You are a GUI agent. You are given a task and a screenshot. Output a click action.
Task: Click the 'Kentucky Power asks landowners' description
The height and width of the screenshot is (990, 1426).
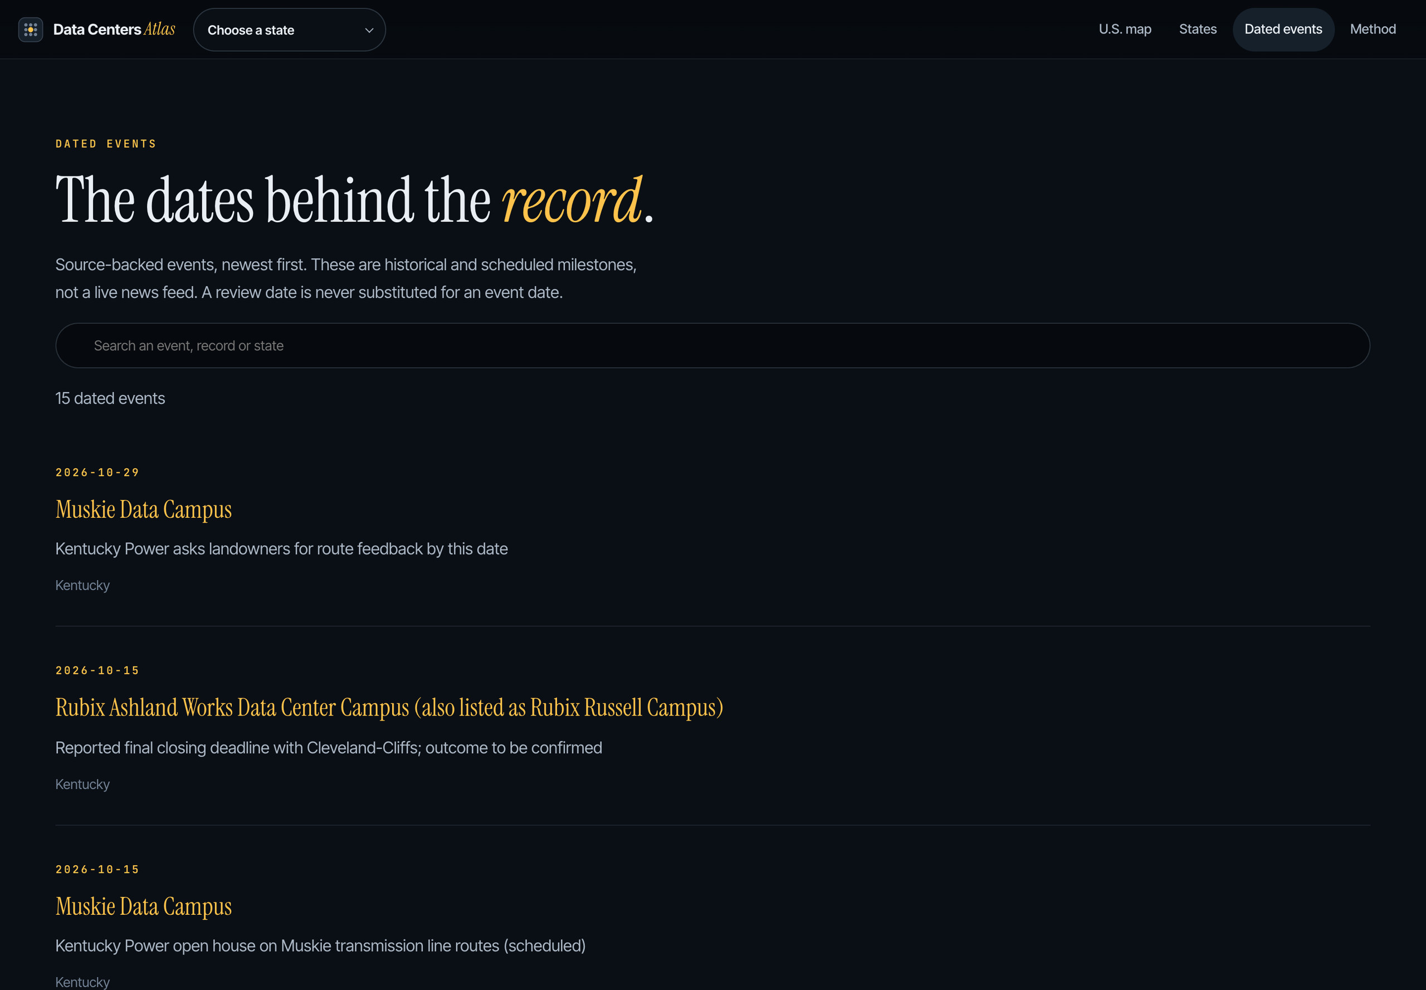[x=281, y=549]
